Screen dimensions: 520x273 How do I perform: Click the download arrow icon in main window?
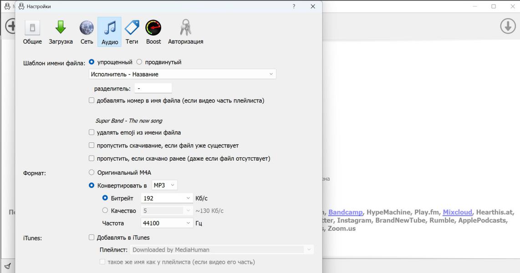(508, 26)
